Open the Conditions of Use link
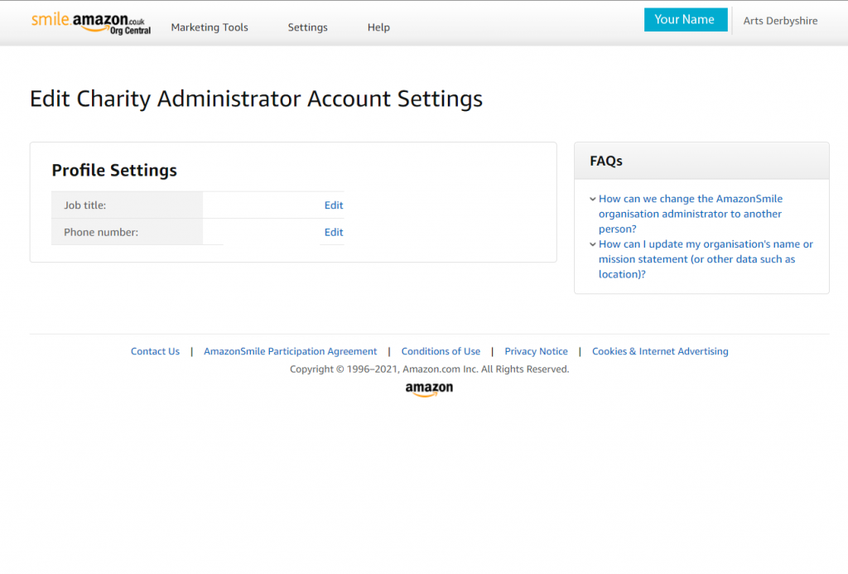Screen dimensions: 848x574 click(x=441, y=351)
